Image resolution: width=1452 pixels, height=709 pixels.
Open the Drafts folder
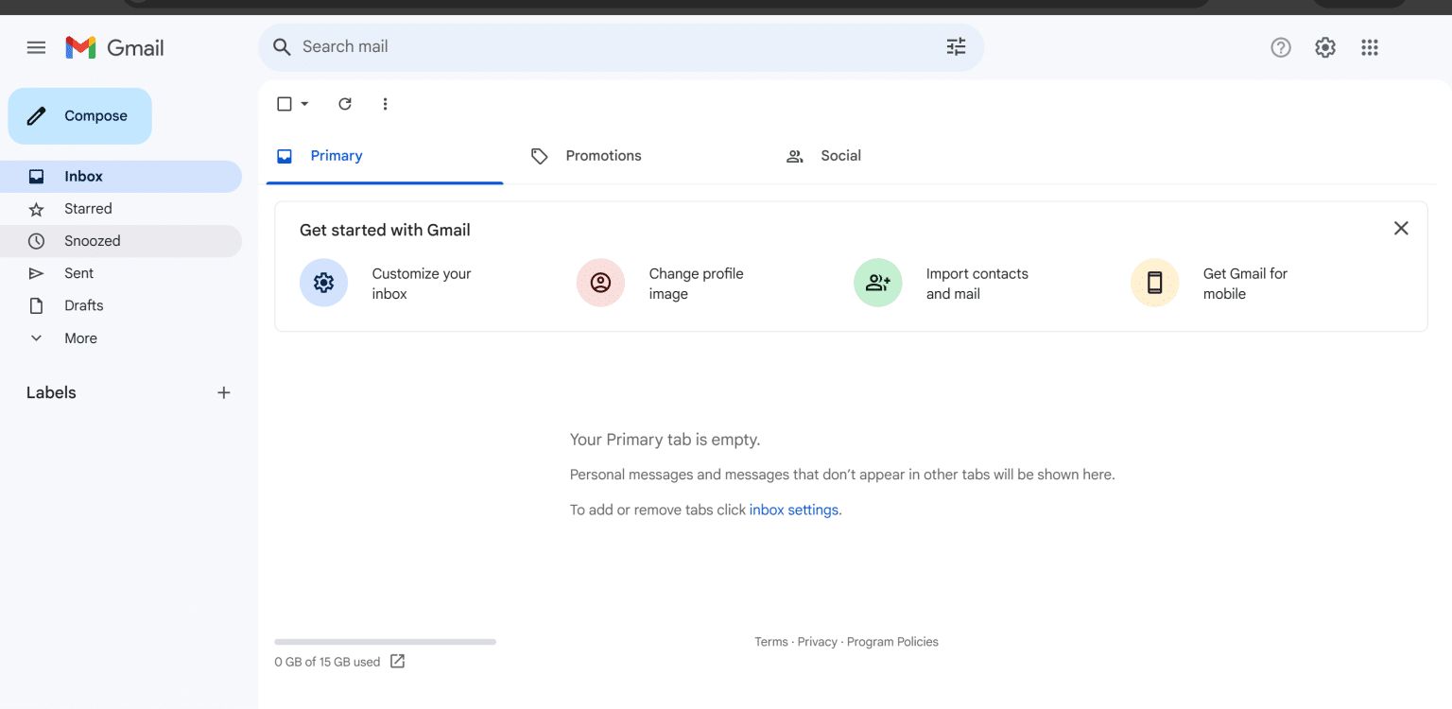pos(121,305)
